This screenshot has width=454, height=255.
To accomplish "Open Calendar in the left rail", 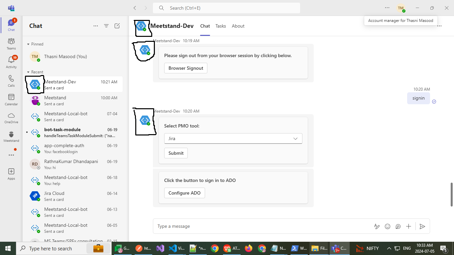I will coord(11,100).
